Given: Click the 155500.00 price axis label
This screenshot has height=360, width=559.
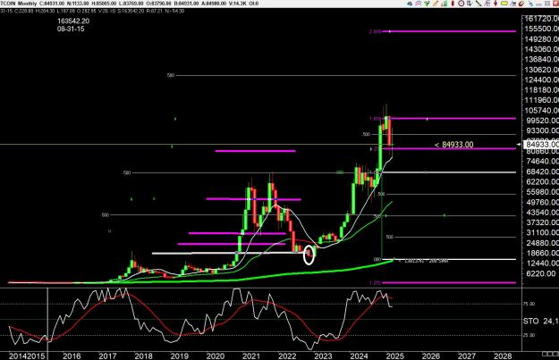Looking at the screenshot, I should point(542,29).
